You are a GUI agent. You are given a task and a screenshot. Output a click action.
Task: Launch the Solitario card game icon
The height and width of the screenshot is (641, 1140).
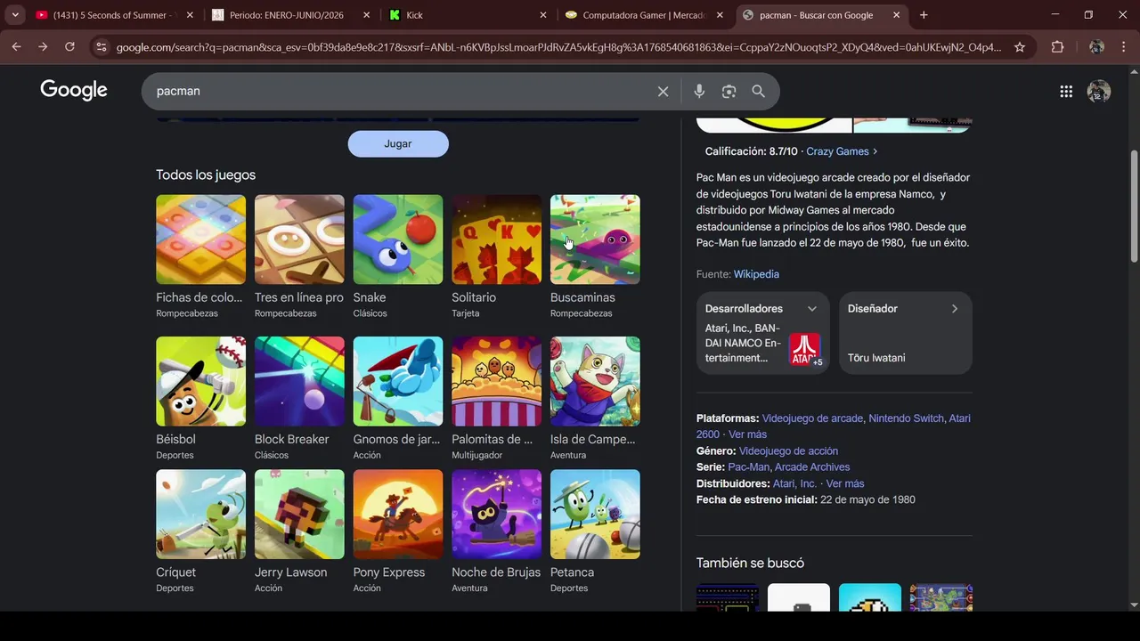496,239
